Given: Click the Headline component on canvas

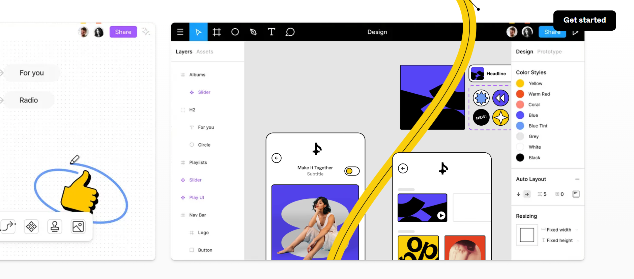Looking at the screenshot, I should [490, 73].
